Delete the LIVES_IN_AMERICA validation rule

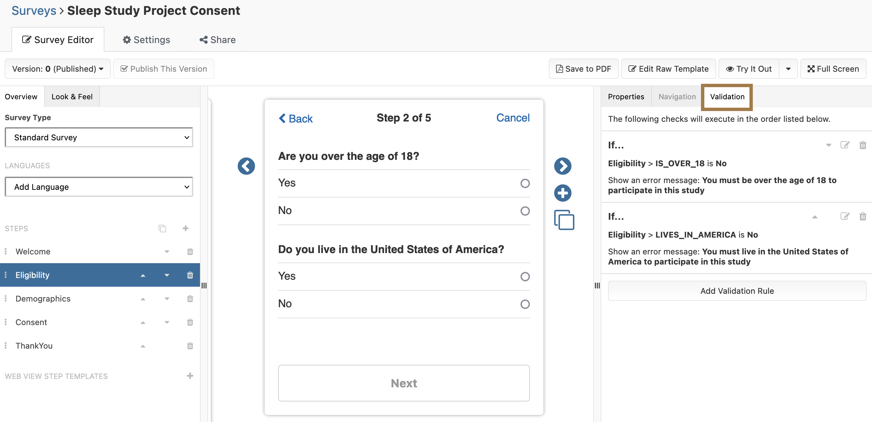point(862,216)
